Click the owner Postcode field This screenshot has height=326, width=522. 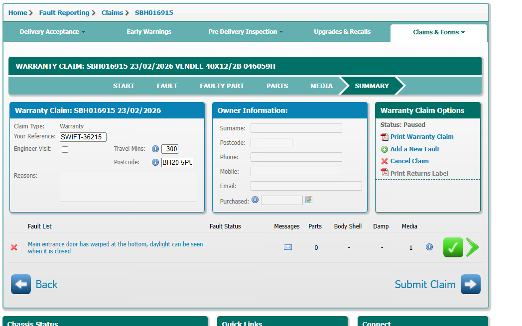click(271, 143)
